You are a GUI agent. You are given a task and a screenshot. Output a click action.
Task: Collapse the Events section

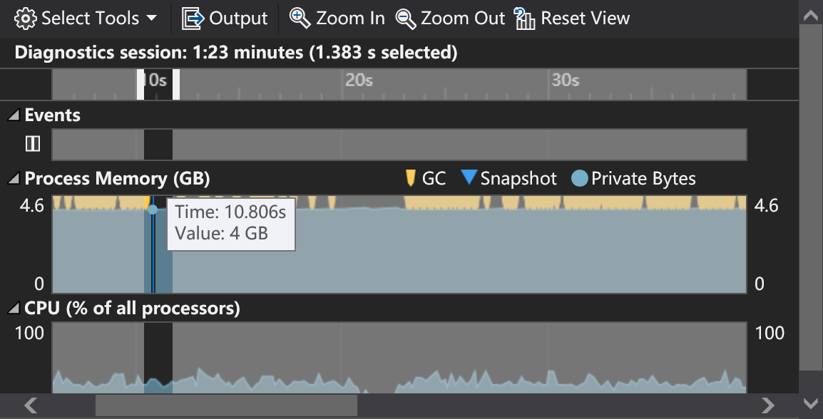[12, 115]
